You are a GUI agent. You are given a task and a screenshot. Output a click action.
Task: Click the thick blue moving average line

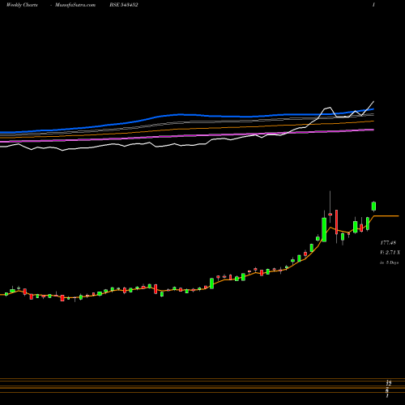(186, 115)
